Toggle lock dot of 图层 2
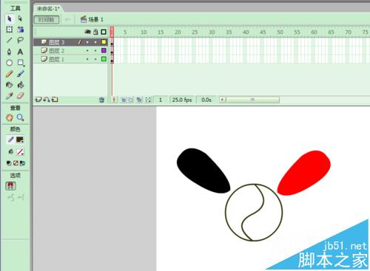The image size is (370, 271). [x=95, y=51]
